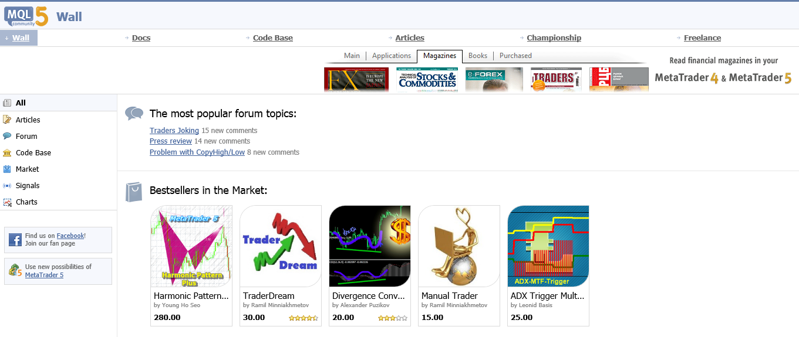Select All in the sidebar list
This screenshot has width=799, height=337.
pyautogui.click(x=59, y=103)
